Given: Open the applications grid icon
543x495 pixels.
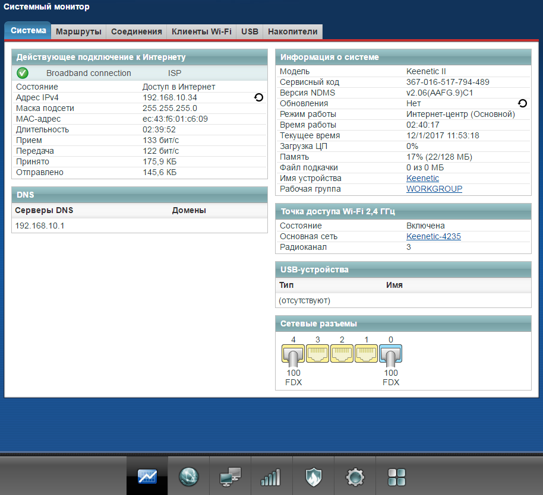Looking at the screenshot, I should click(x=396, y=476).
